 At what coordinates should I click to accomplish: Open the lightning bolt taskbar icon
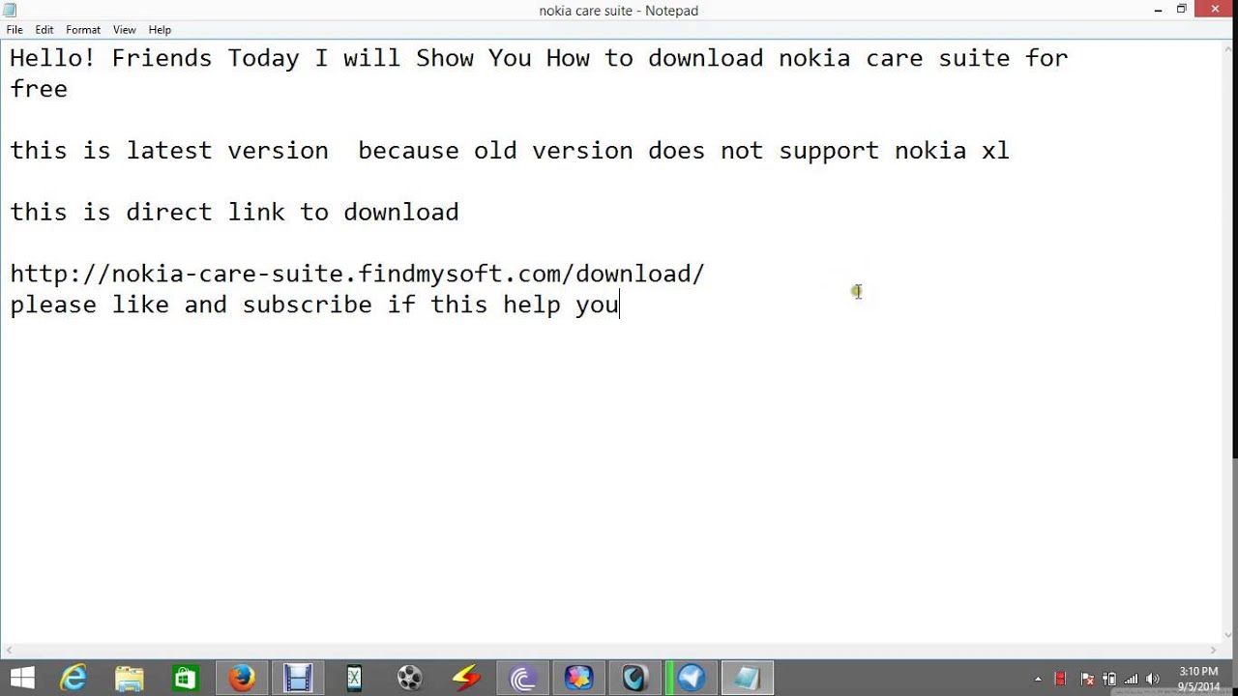pyautogui.click(x=466, y=678)
